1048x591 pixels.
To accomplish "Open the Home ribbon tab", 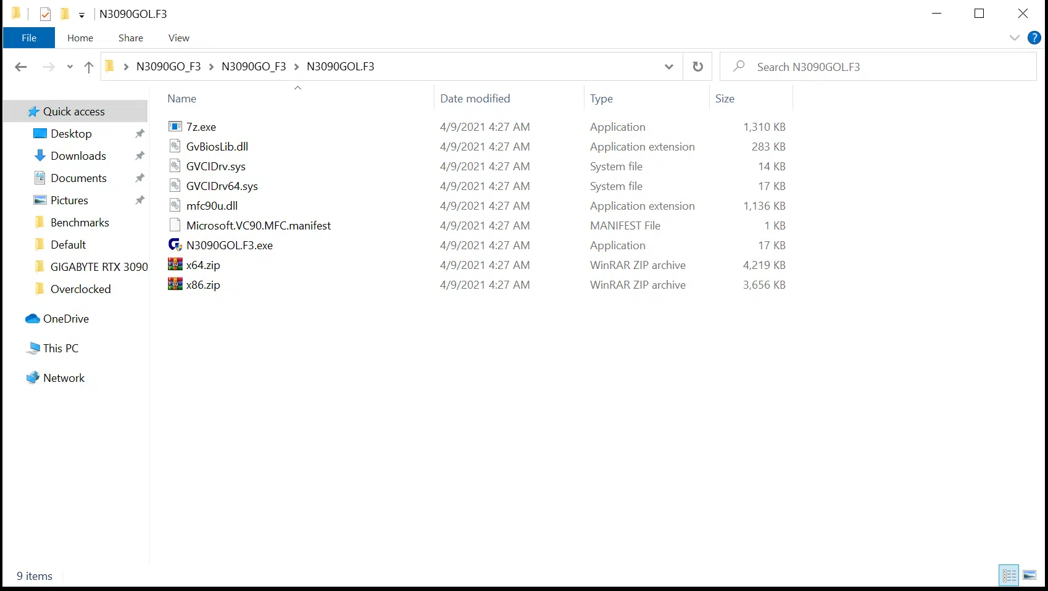I will (x=80, y=38).
